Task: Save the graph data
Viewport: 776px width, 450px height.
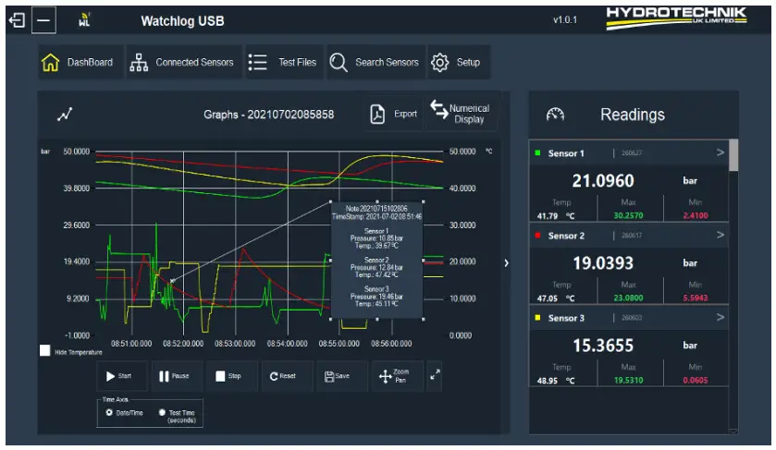Action: pyautogui.click(x=341, y=376)
